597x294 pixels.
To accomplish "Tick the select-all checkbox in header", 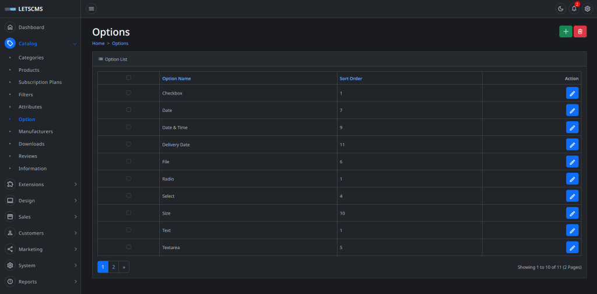I will pyautogui.click(x=128, y=78).
